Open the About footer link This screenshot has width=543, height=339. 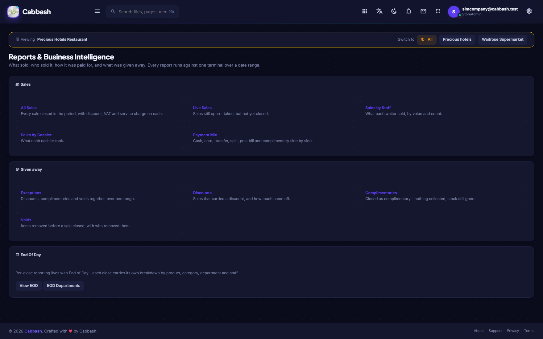pyautogui.click(x=479, y=331)
